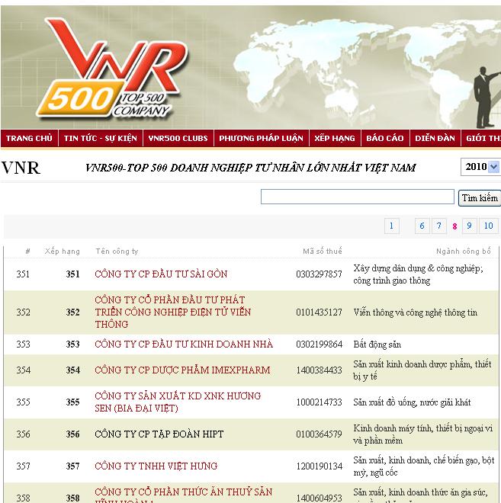The height and width of the screenshot is (503, 501).
Task: Open the TRANG CHỦ menu item
Action: point(29,138)
